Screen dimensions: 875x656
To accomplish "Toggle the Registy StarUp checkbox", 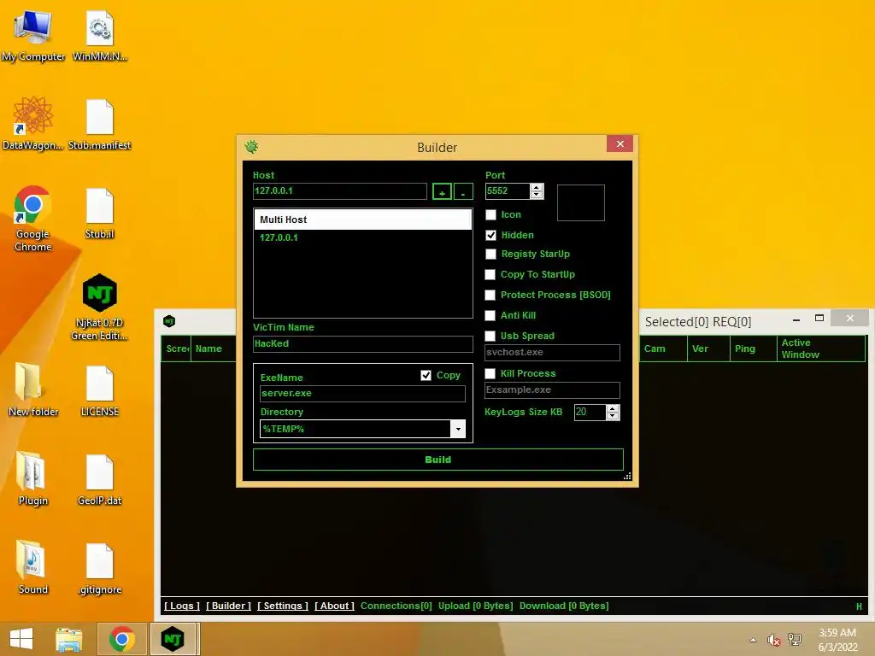I will [x=491, y=255].
